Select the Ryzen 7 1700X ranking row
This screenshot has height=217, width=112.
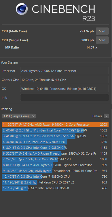coord(55,165)
